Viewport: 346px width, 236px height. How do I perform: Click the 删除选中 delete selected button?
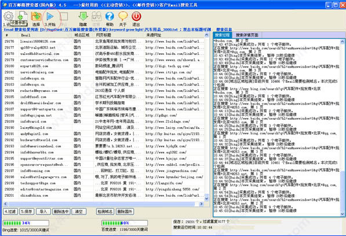[61, 212]
